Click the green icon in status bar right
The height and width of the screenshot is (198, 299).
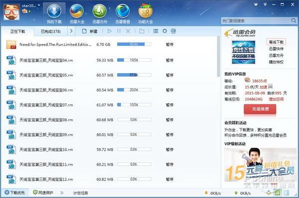278,193
